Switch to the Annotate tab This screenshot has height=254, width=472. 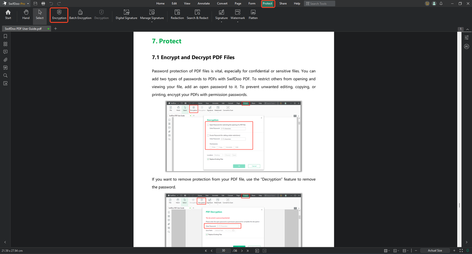tap(204, 4)
